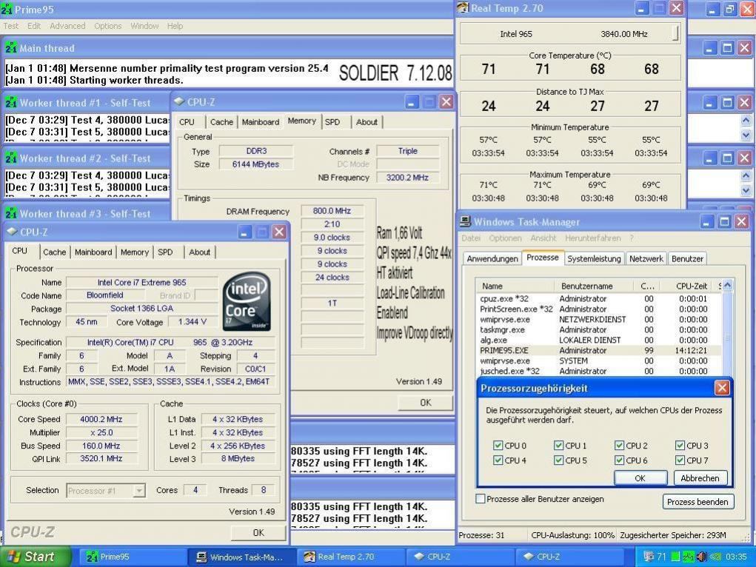
Task: Toggle CPU 3 affinity checkbox
Action: 680,446
